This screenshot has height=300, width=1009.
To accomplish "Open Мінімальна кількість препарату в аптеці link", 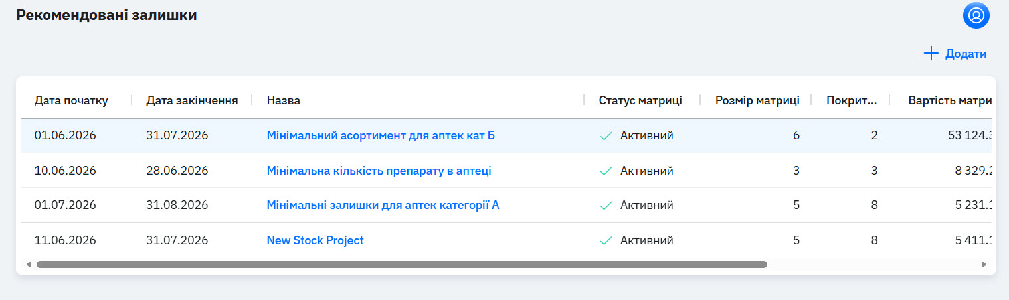I will tap(379, 171).
